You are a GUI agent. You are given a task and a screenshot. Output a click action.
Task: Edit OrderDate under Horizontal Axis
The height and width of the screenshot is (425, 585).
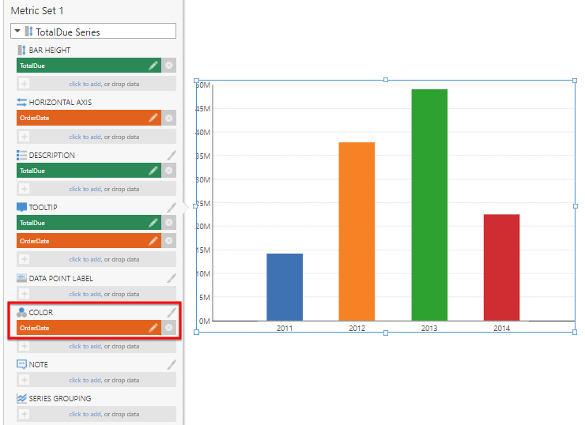click(153, 118)
